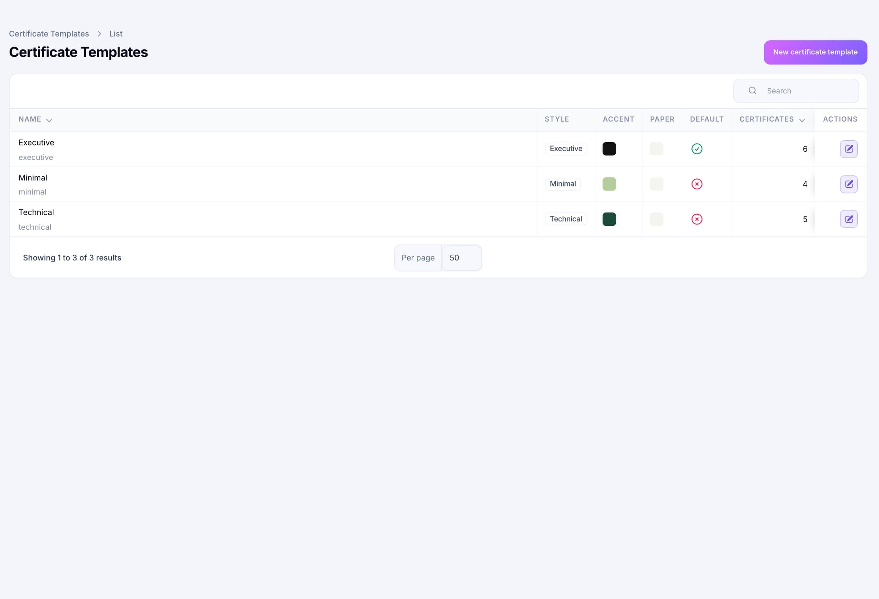Click the magnifier icon in search box
The width and height of the screenshot is (879, 599).
(x=752, y=91)
